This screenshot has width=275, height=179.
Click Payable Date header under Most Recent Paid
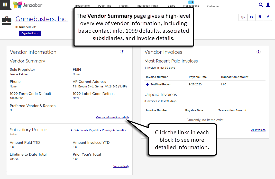coord(198,77)
